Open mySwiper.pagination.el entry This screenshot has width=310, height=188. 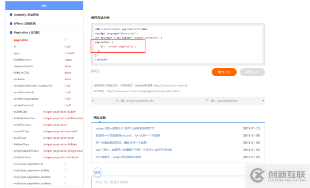[x=28, y=164]
